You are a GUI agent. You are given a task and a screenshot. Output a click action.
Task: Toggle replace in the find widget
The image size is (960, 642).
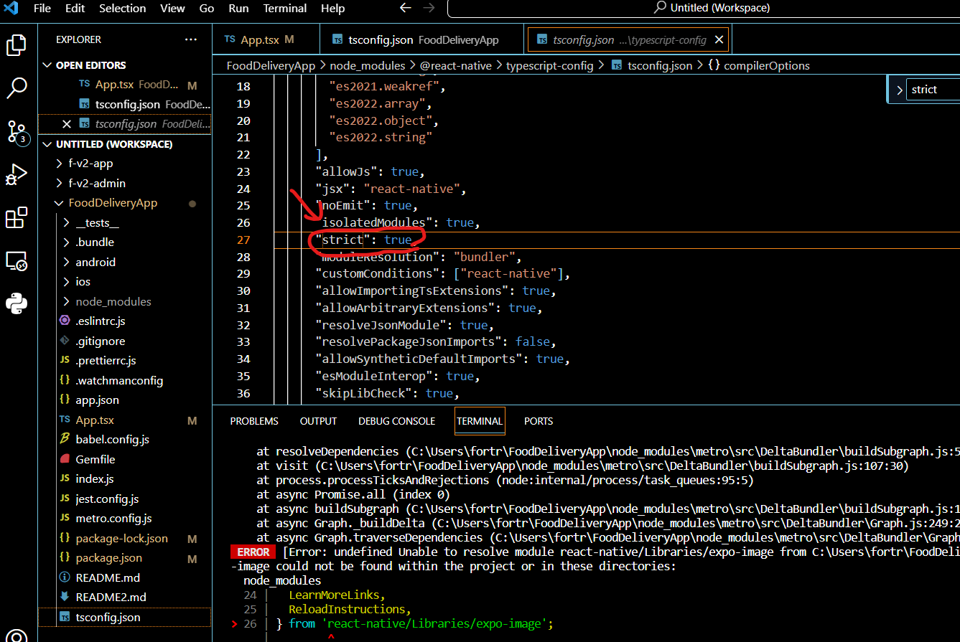click(x=899, y=90)
